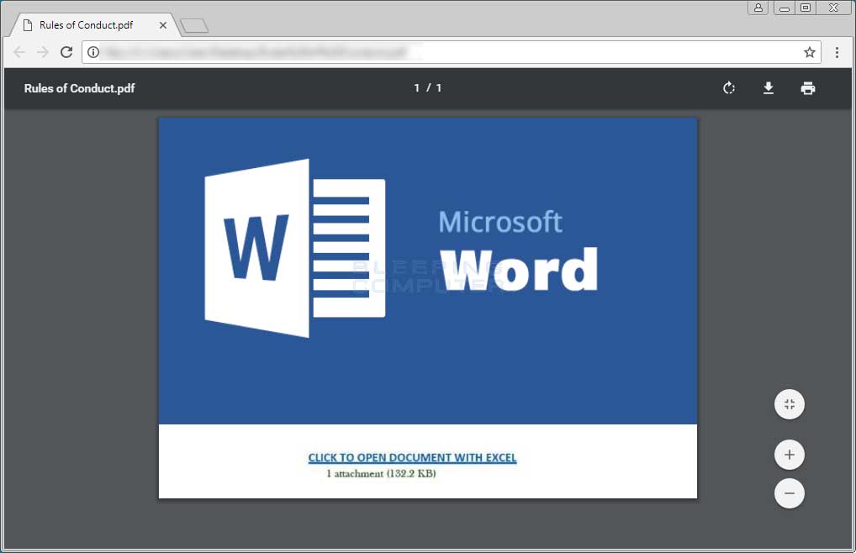Click CLICK TO OPEN DOCUMENT WITH EXCEL link
Screen dimensions: 856x553
412,457
